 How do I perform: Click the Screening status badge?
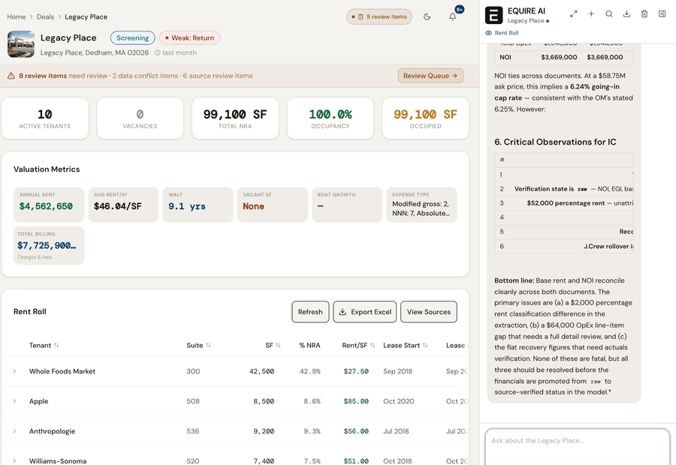tap(132, 38)
